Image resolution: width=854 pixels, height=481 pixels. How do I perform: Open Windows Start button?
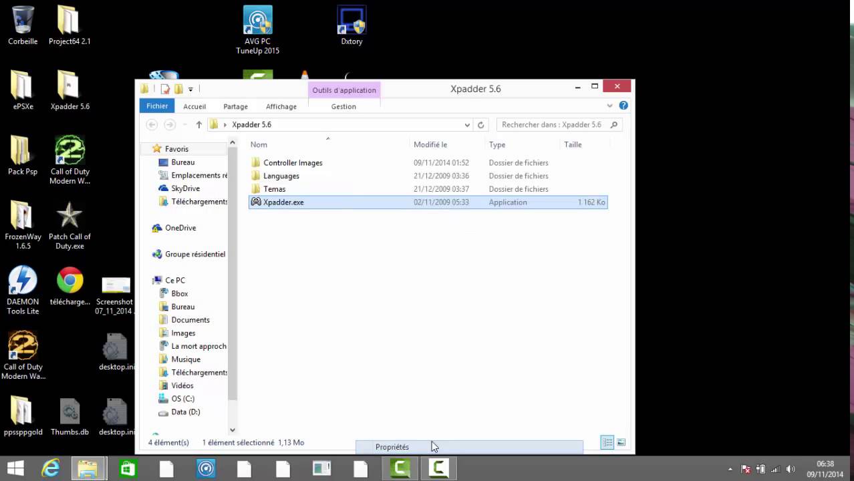[15, 468]
